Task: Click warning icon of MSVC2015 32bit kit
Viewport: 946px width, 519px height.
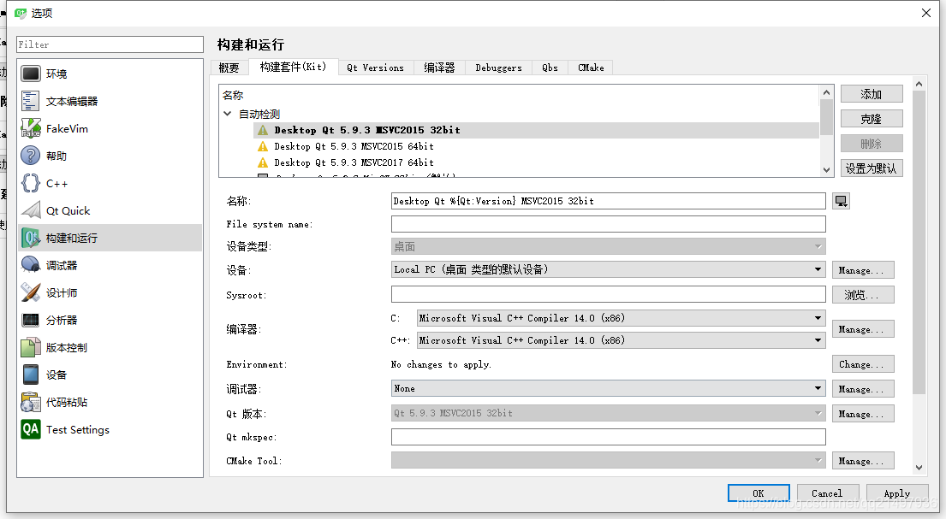Action: pos(263,130)
